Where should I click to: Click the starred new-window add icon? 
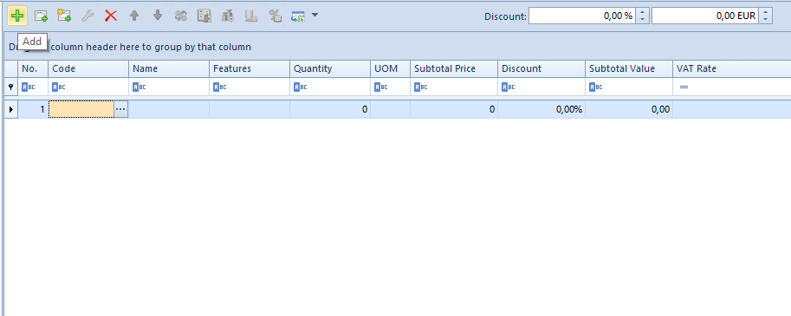point(64,16)
